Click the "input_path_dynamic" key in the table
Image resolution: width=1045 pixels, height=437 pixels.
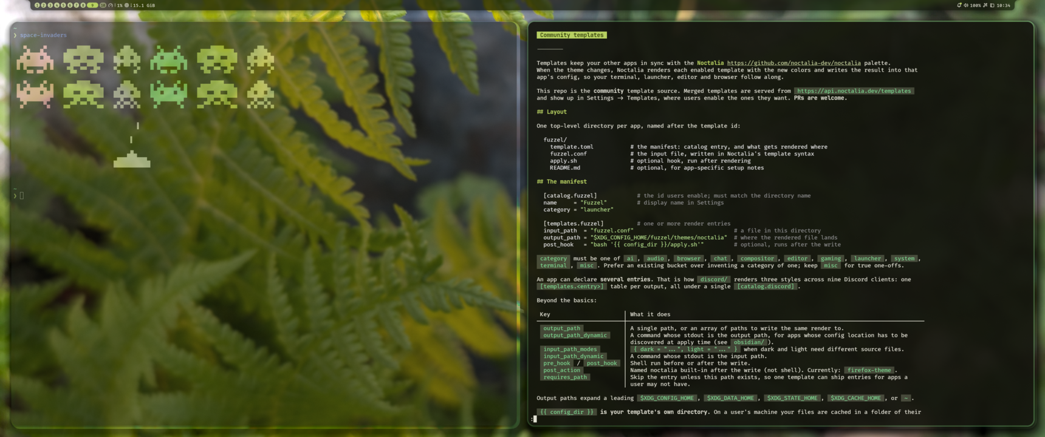point(573,356)
